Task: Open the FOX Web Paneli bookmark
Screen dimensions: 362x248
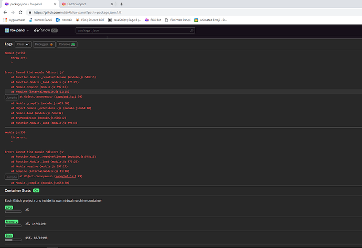Action: [x=178, y=20]
